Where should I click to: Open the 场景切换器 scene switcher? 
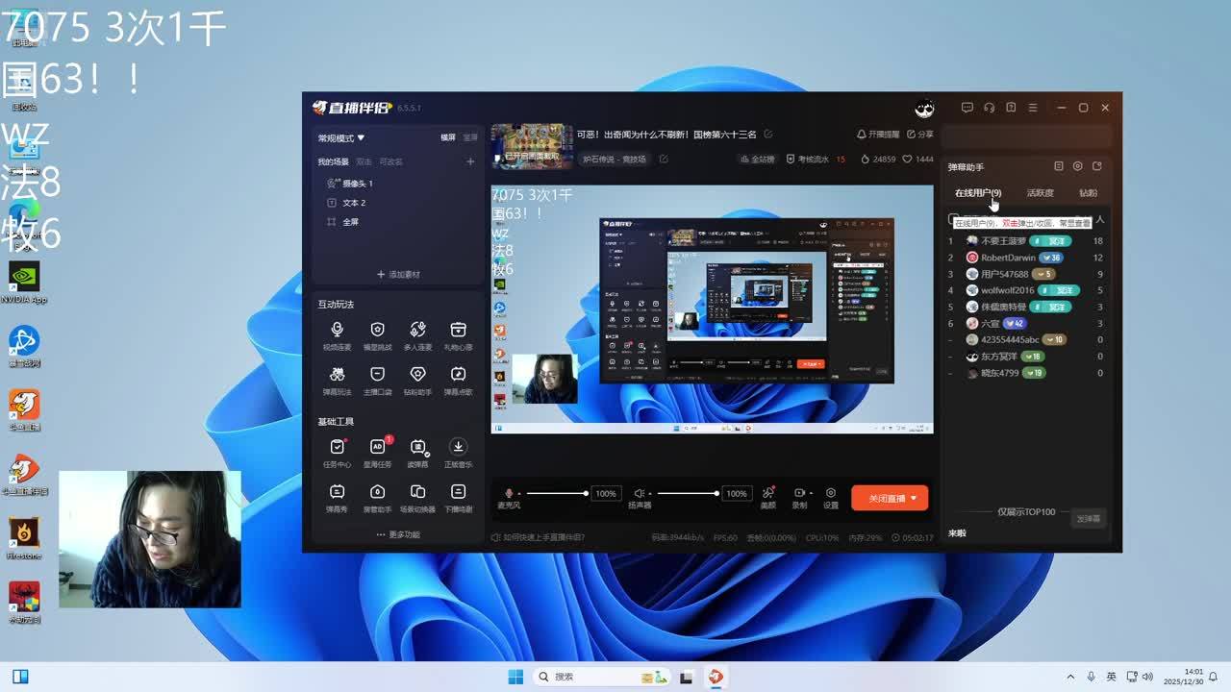click(417, 497)
